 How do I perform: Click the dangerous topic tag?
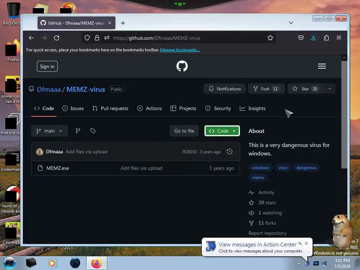[306, 168]
